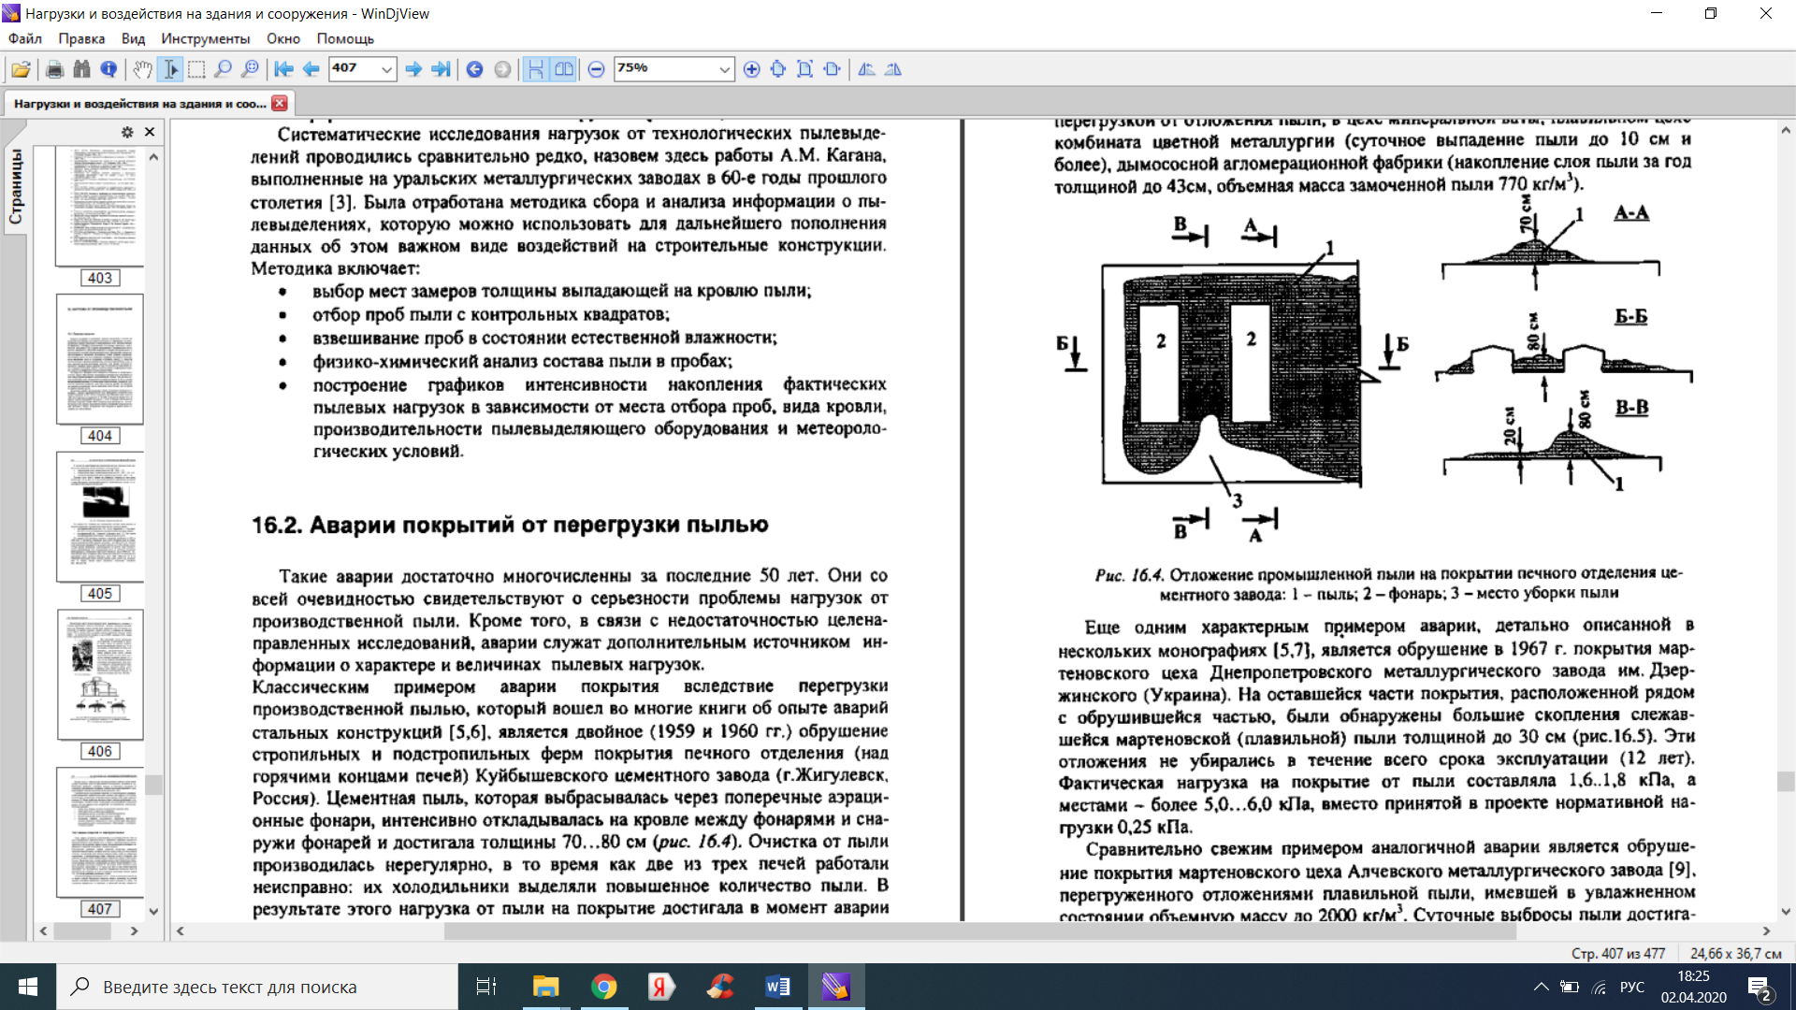Close the thumbnails panel
The width and height of the screenshot is (1796, 1010).
150,132
